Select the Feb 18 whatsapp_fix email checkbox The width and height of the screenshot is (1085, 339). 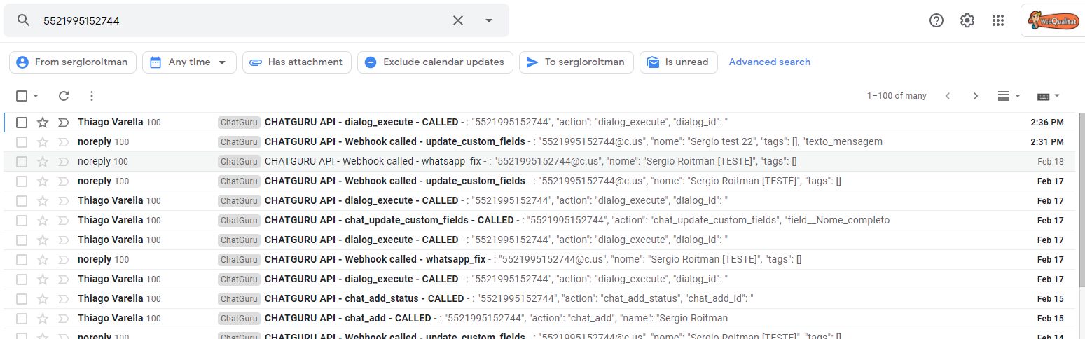pyautogui.click(x=22, y=162)
